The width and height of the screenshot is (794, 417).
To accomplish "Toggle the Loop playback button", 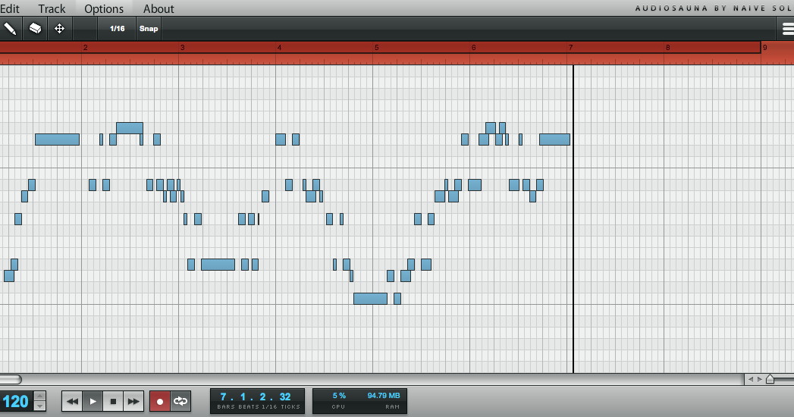I will point(180,401).
